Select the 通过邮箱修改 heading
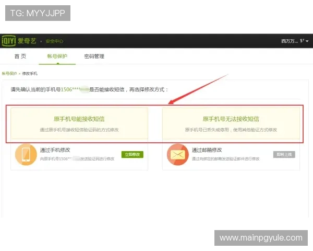The image size is (313, 251). [x=207, y=150]
